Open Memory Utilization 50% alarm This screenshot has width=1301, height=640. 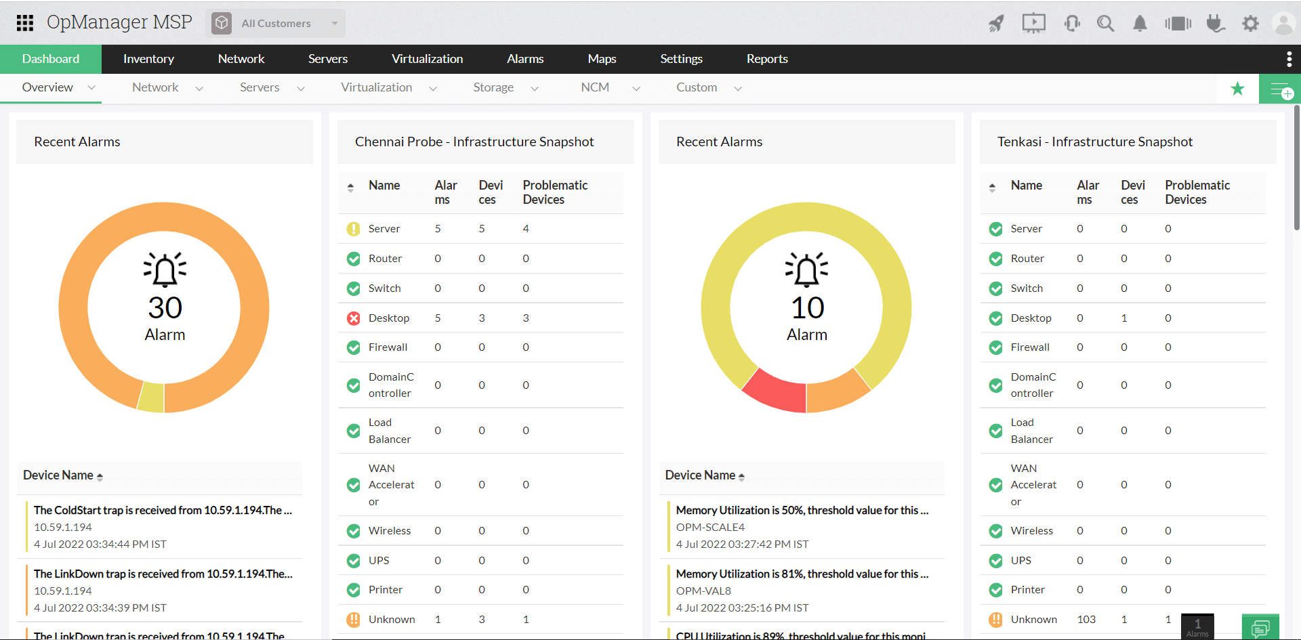[x=802, y=511]
